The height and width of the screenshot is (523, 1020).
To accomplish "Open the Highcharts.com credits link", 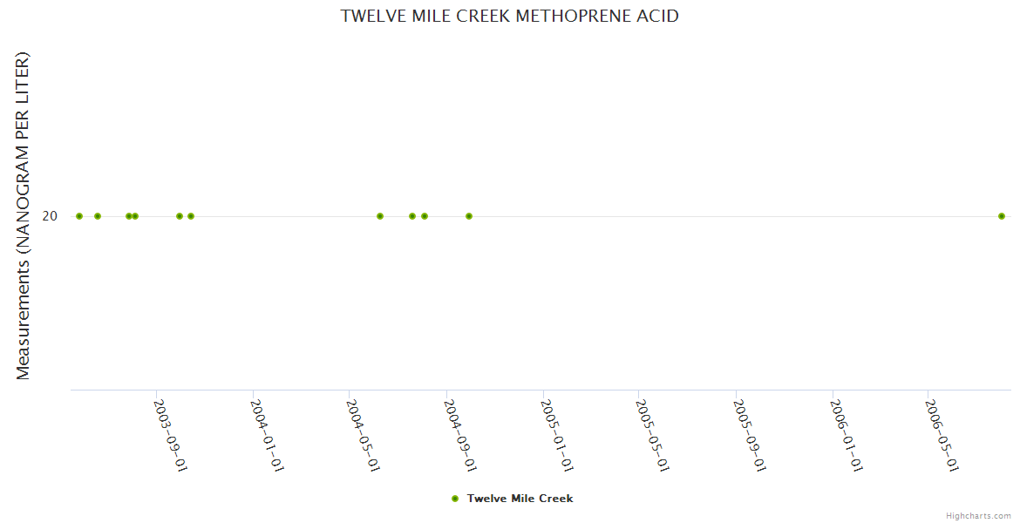I will pyautogui.click(x=978, y=516).
